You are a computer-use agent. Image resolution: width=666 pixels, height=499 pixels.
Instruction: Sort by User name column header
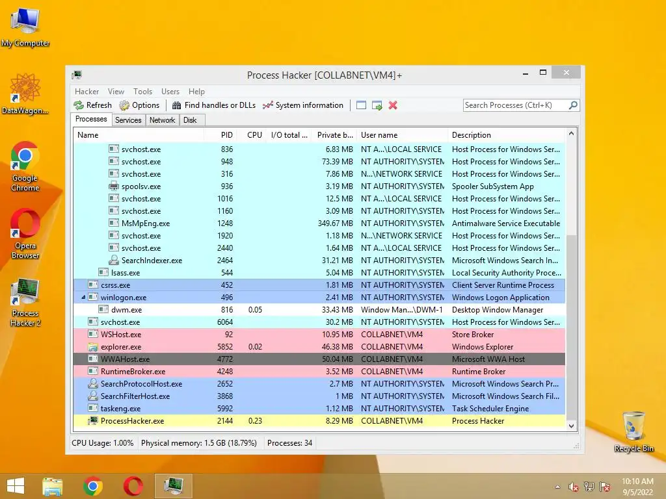pyautogui.click(x=402, y=135)
